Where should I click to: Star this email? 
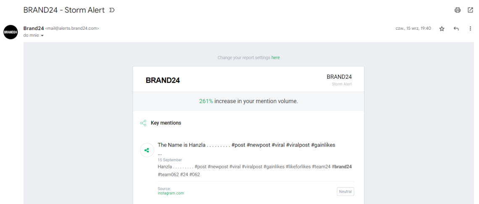[x=442, y=28]
